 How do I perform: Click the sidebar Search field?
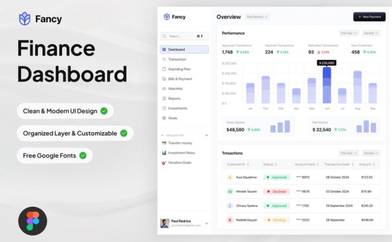pos(184,36)
